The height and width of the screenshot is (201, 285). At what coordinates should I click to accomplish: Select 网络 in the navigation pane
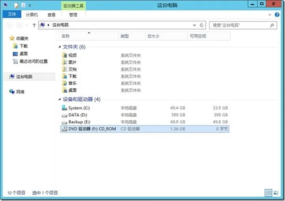click(17, 92)
